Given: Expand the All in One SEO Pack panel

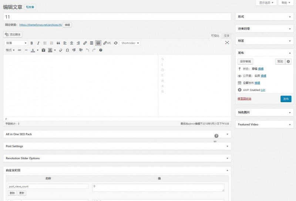Looking at the screenshot, I should coord(227,134).
